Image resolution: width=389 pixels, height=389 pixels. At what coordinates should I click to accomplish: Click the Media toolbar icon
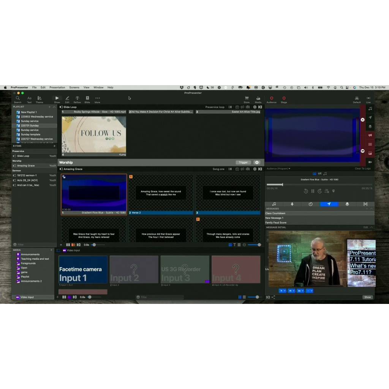pos(258,99)
